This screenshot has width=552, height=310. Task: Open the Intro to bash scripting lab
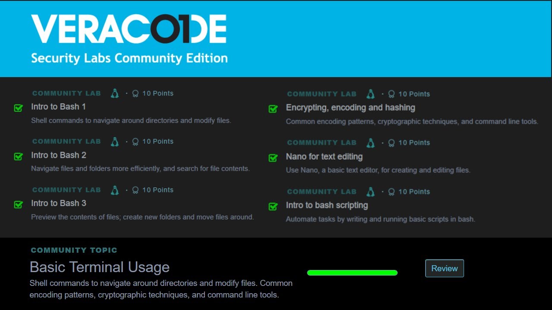(x=327, y=205)
